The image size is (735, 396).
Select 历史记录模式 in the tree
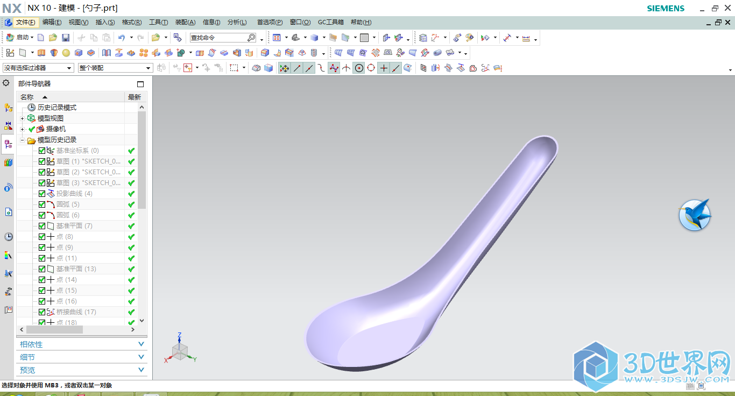(x=56, y=108)
